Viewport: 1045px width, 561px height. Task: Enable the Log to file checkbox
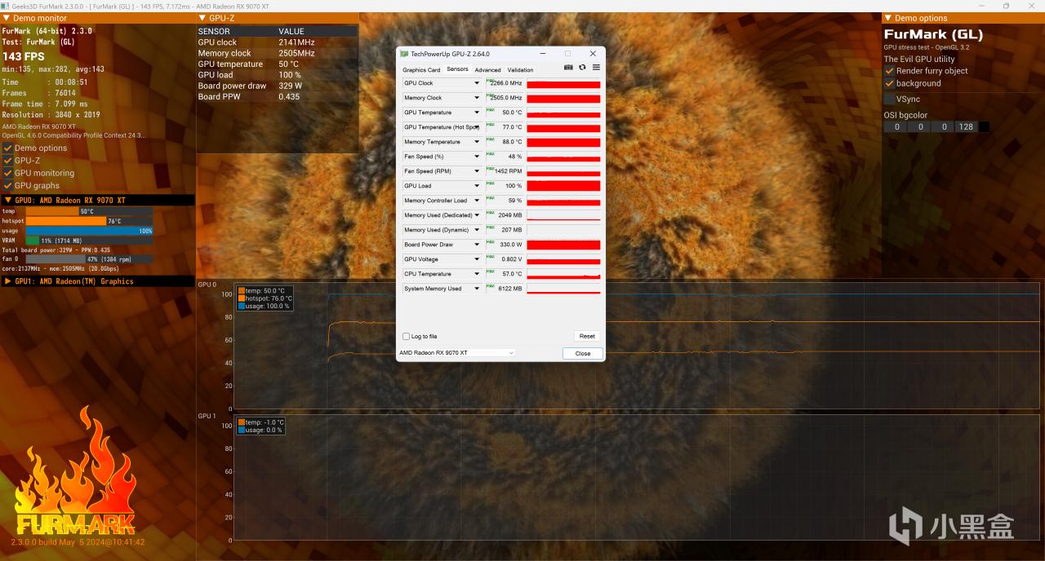[x=407, y=336]
